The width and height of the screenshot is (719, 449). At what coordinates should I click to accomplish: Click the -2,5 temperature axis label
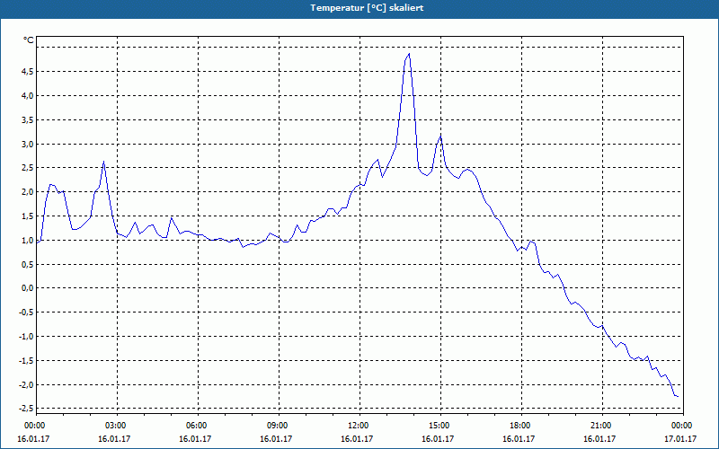[x=26, y=409]
